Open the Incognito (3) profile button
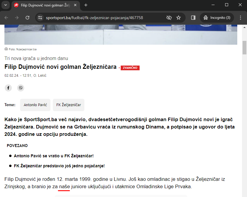The width and height of the screenshot is (247, 197). [x=217, y=18]
